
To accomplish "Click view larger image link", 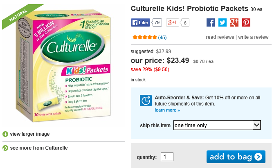I will click(x=29, y=134).
